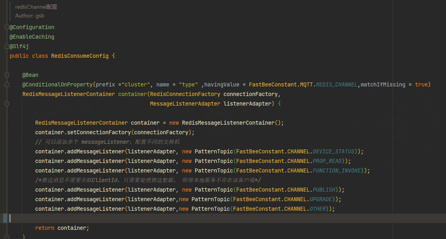Image resolution: width=446 pixels, height=239 pixels.
Task: Click the FUNCTION_INVOKE constant
Action: [x=336, y=170]
